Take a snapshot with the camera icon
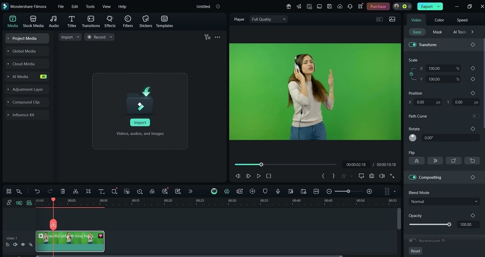Screen dimensions: 485x257 pyautogui.click(x=371, y=176)
